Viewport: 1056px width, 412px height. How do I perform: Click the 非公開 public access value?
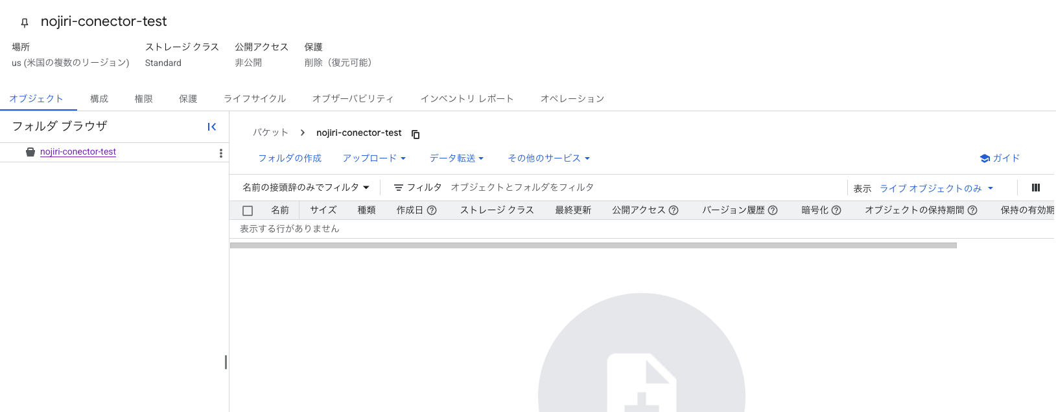(x=248, y=63)
